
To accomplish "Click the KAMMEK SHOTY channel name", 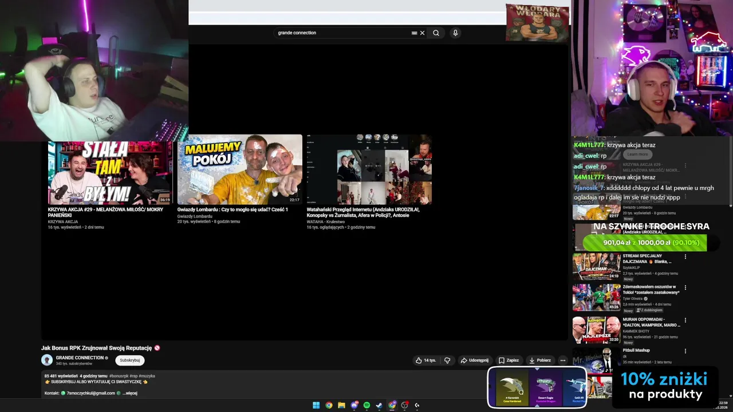I will tap(636, 331).
